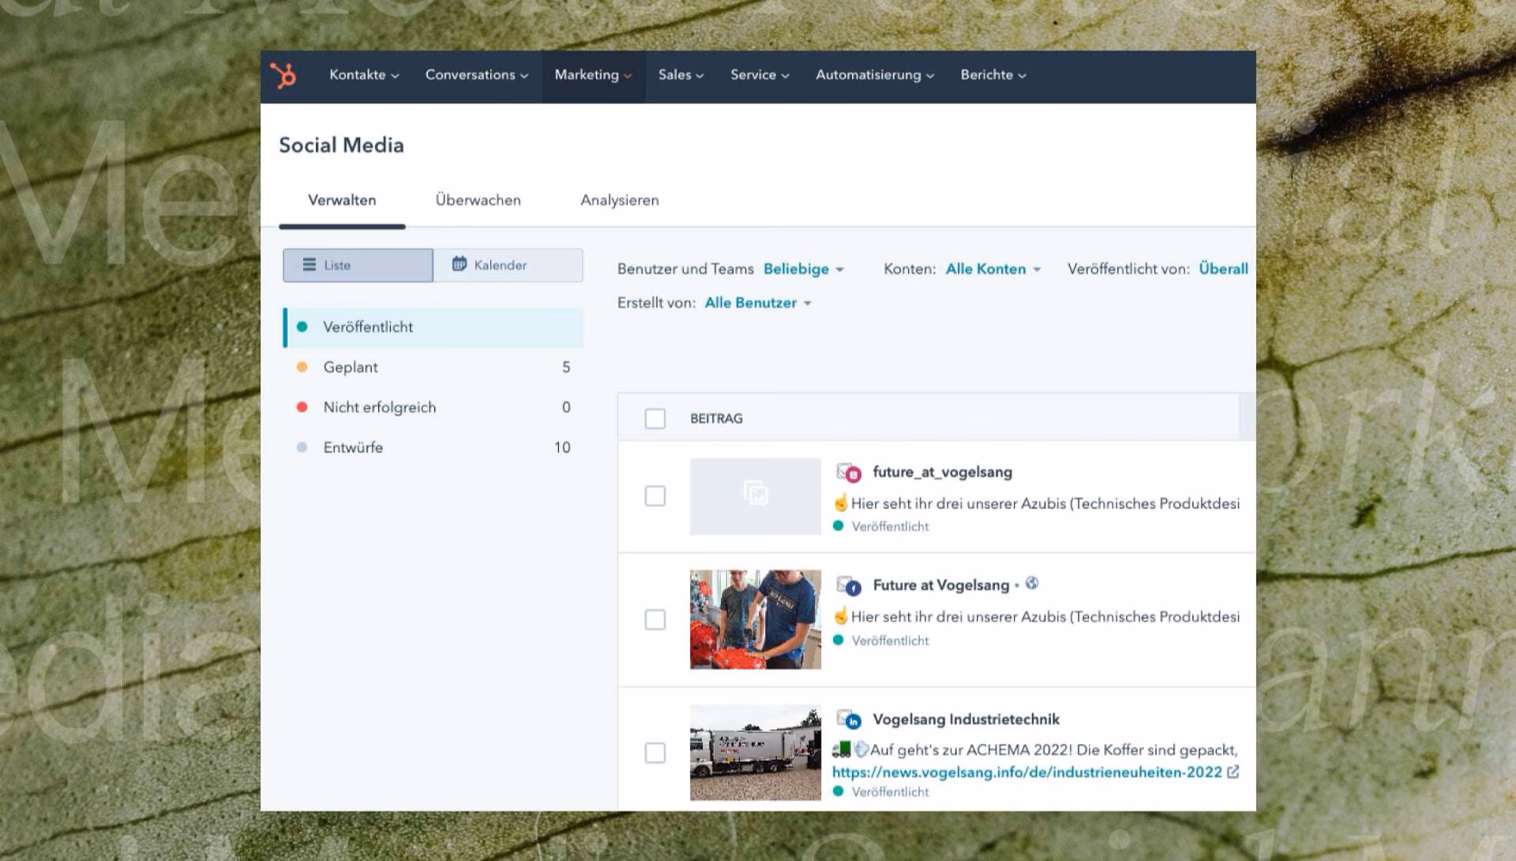Image resolution: width=1516 pixels, height=861 pixels.
Task: Select the Liste view button
Action: tap(357, 265)
